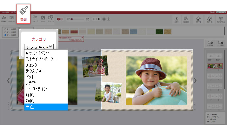Pick the dark green background swatch

coord(159,32)
